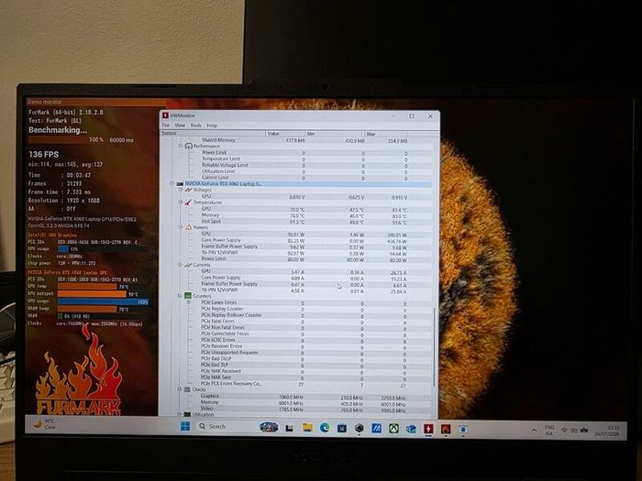Click the HWMonitor vertical scrollbar
The height and width of the screenshot is (481, 642).
[435, 347]
